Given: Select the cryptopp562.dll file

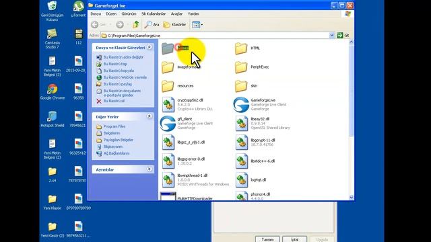Looking at the screenshot, I should tap(187, 105).
